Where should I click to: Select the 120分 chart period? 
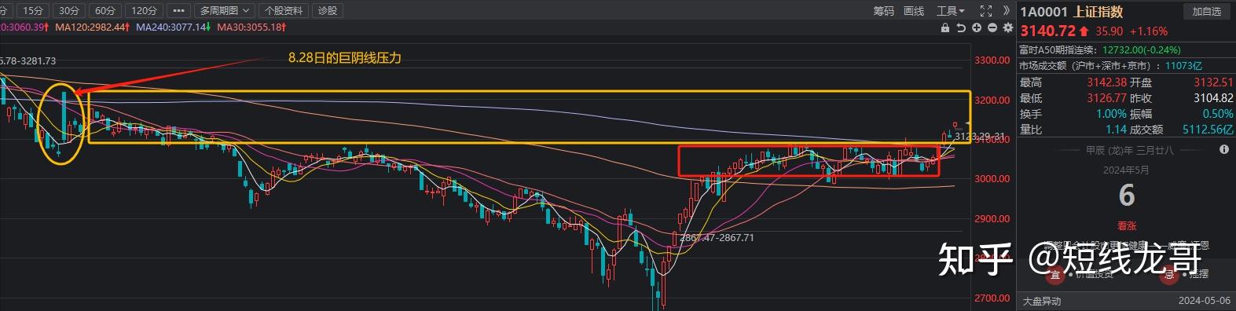(145, 10)
